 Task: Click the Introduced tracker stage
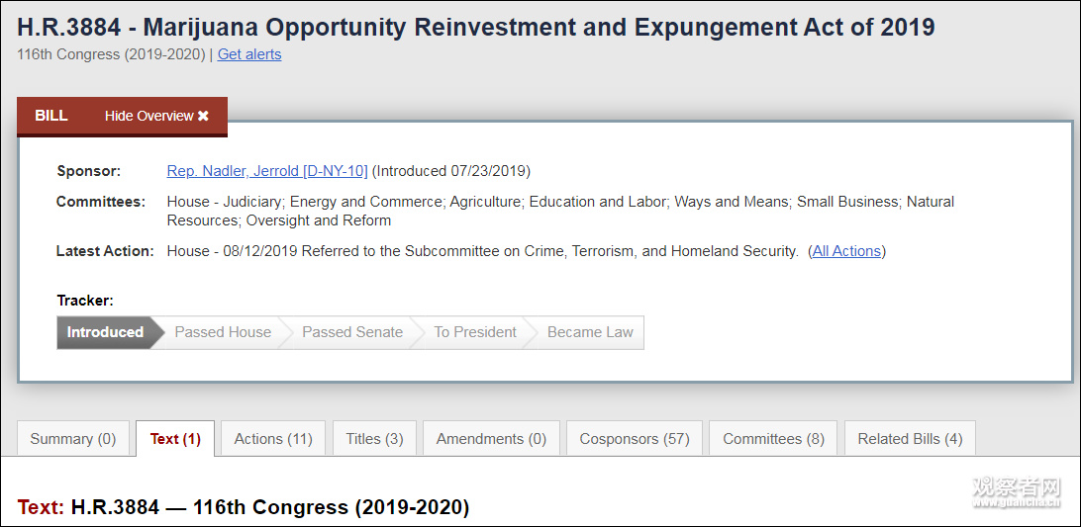[105, 332]
